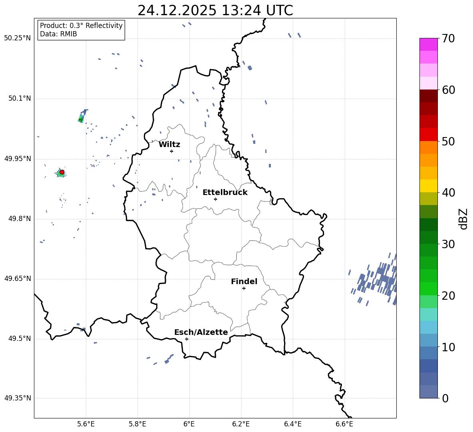Click the dark maroon colorbar segment below 60
The height and width of the screenshot is (432, 473).
[x=428, y=96]
